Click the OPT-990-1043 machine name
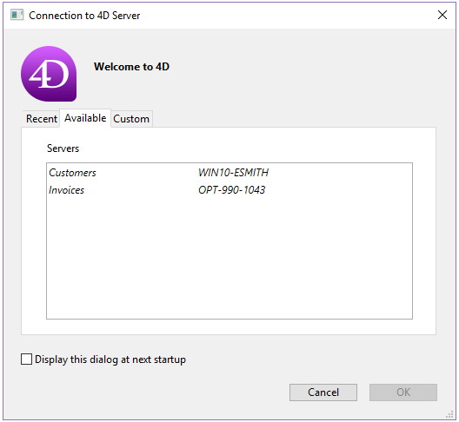This screenshot has height=422, width=459. pyautogui.click(x=231, y=190)
